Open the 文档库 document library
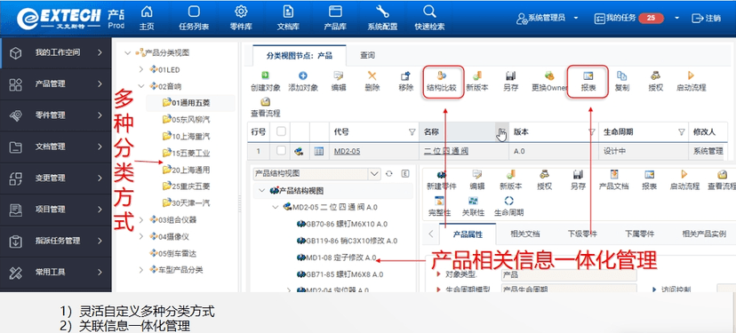Image resolution: width=736 pixels, height=333 pixels. [x=288, y=18]
